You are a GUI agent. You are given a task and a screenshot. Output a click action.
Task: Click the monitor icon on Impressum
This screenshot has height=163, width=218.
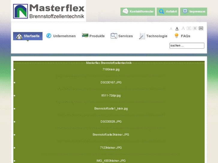pyautogui.click(x=185, y=11)
